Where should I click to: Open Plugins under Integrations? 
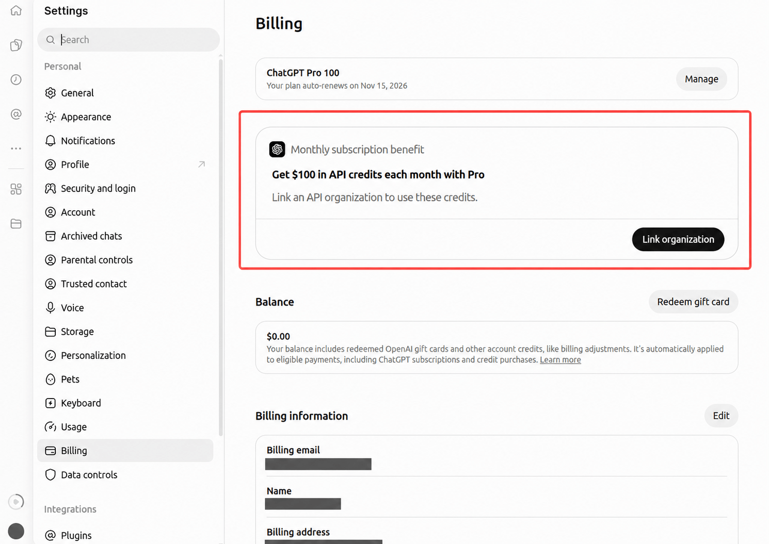tap(125, 535)
